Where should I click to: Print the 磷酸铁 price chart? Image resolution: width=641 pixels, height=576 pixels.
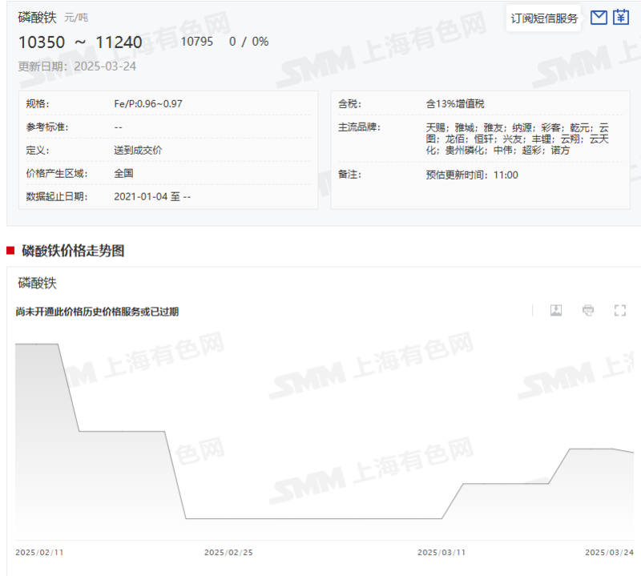588,310
